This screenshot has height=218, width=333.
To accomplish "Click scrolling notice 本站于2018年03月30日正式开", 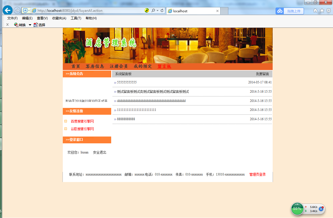I will click(86, 101).
